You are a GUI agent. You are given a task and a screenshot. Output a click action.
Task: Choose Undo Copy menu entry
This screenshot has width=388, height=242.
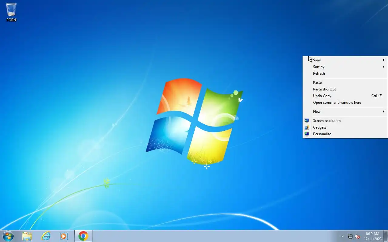coord(345,96)
